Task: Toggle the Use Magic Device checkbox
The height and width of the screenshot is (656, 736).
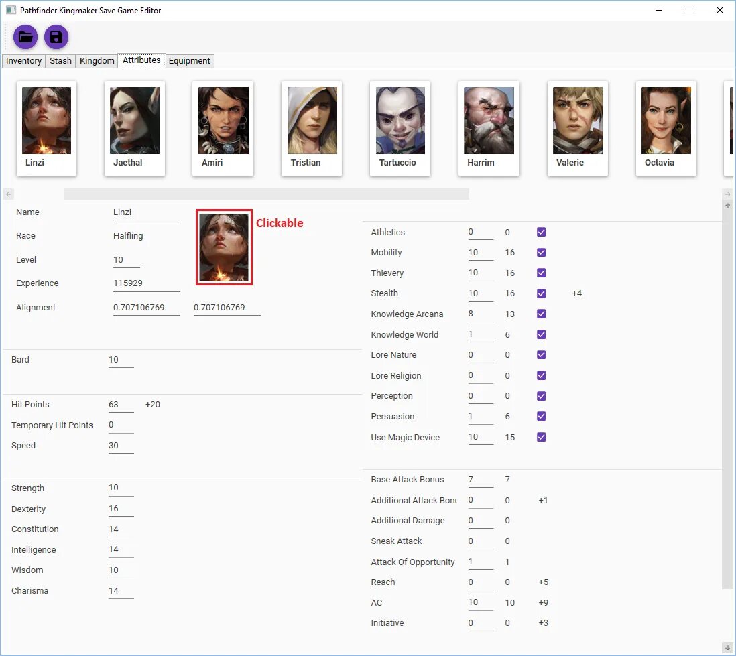Action: point(541,437)
